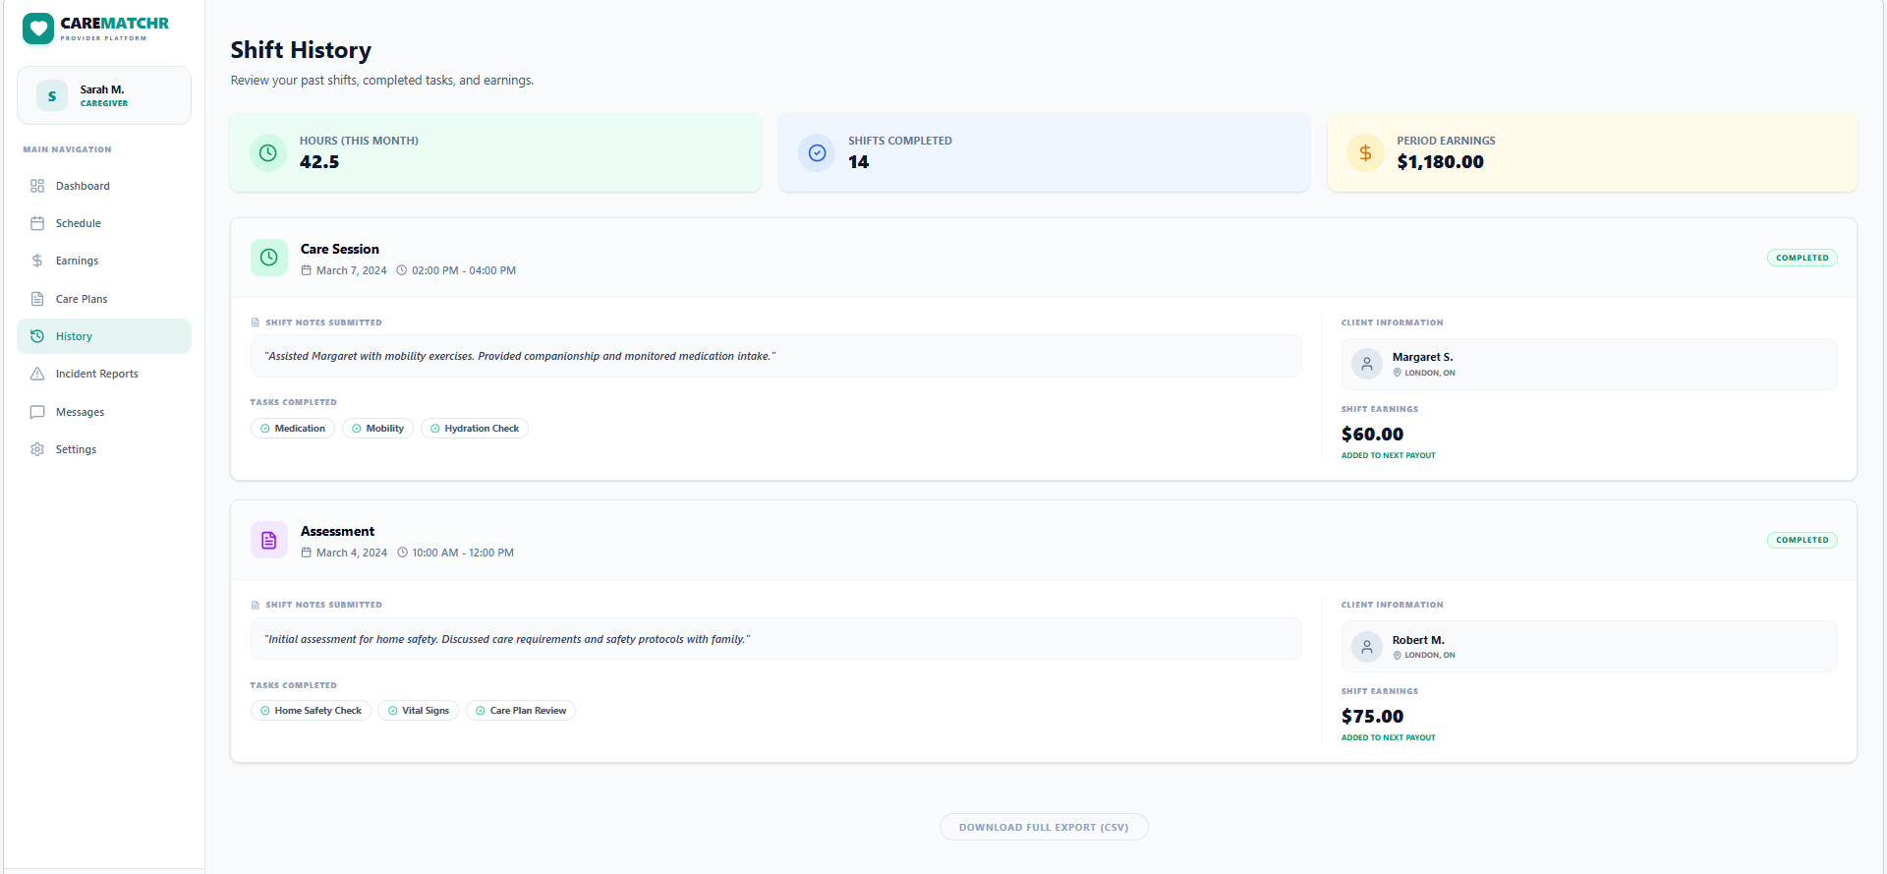This screenshot has height=874, width=1887.
Task: Open Sarah M. caregiver profile card
Action: tap(104, 95)
